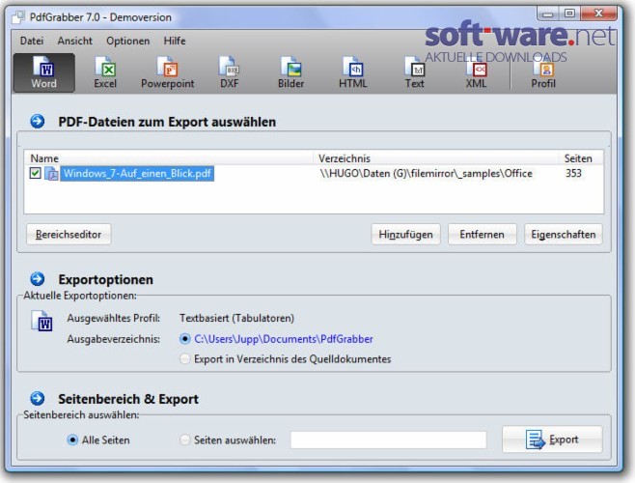Image resolution: width=635 pixels, height=483 pixels.
Task: Uncheck the Windows_7-Auf_einen_Blick.pdf checkbox
Action: point(35,173)
